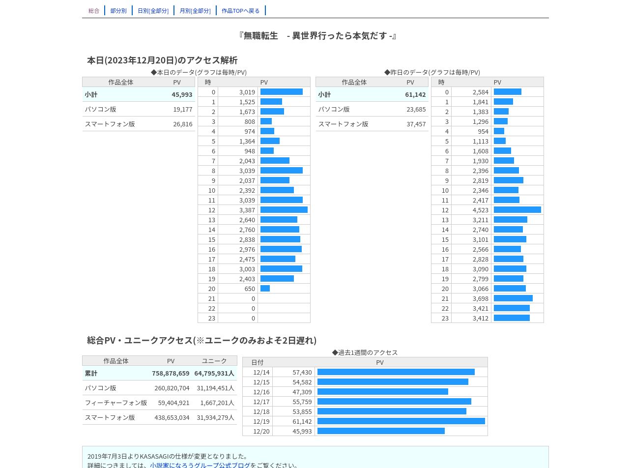
Task: Click the ◆昨日のデータ caption
Action: [x=432, y=72]
